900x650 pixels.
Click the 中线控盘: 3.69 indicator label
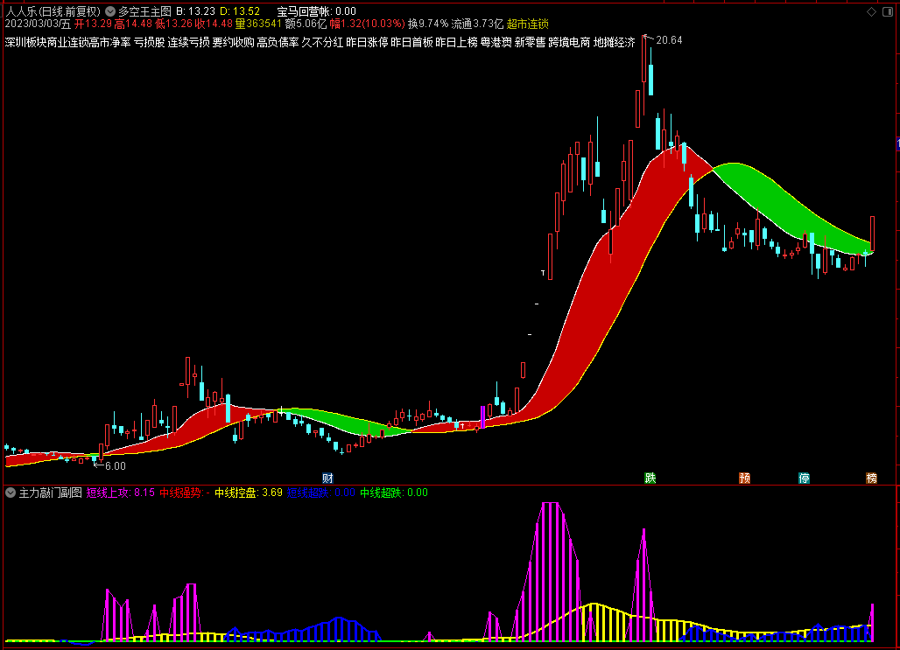pos(249,493)
